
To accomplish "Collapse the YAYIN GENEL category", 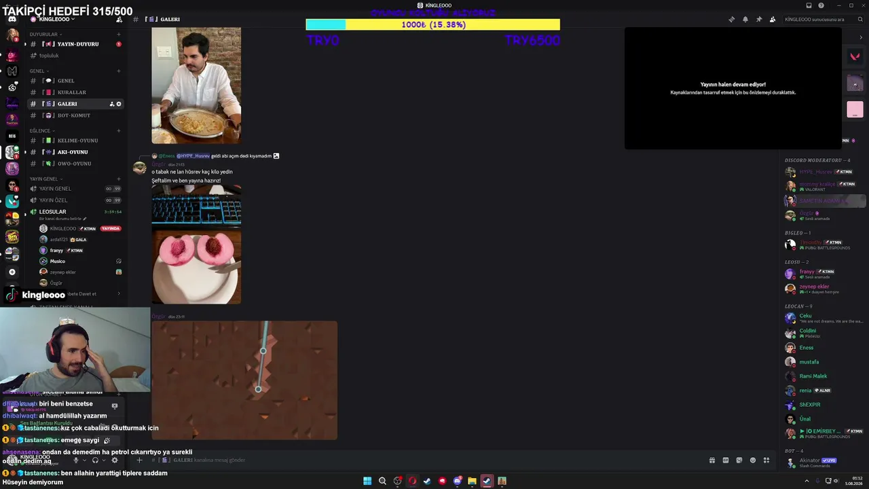I will point(46,179).
